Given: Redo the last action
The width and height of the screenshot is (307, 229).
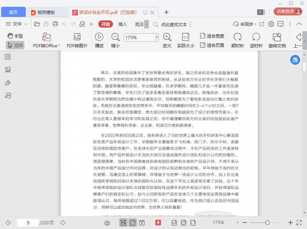Looking at the screenshot, I should tap(73, 24).
